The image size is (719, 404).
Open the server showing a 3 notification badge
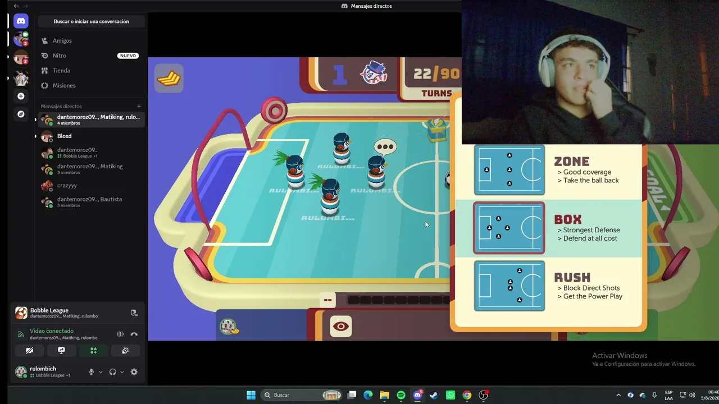click(21, 39)
